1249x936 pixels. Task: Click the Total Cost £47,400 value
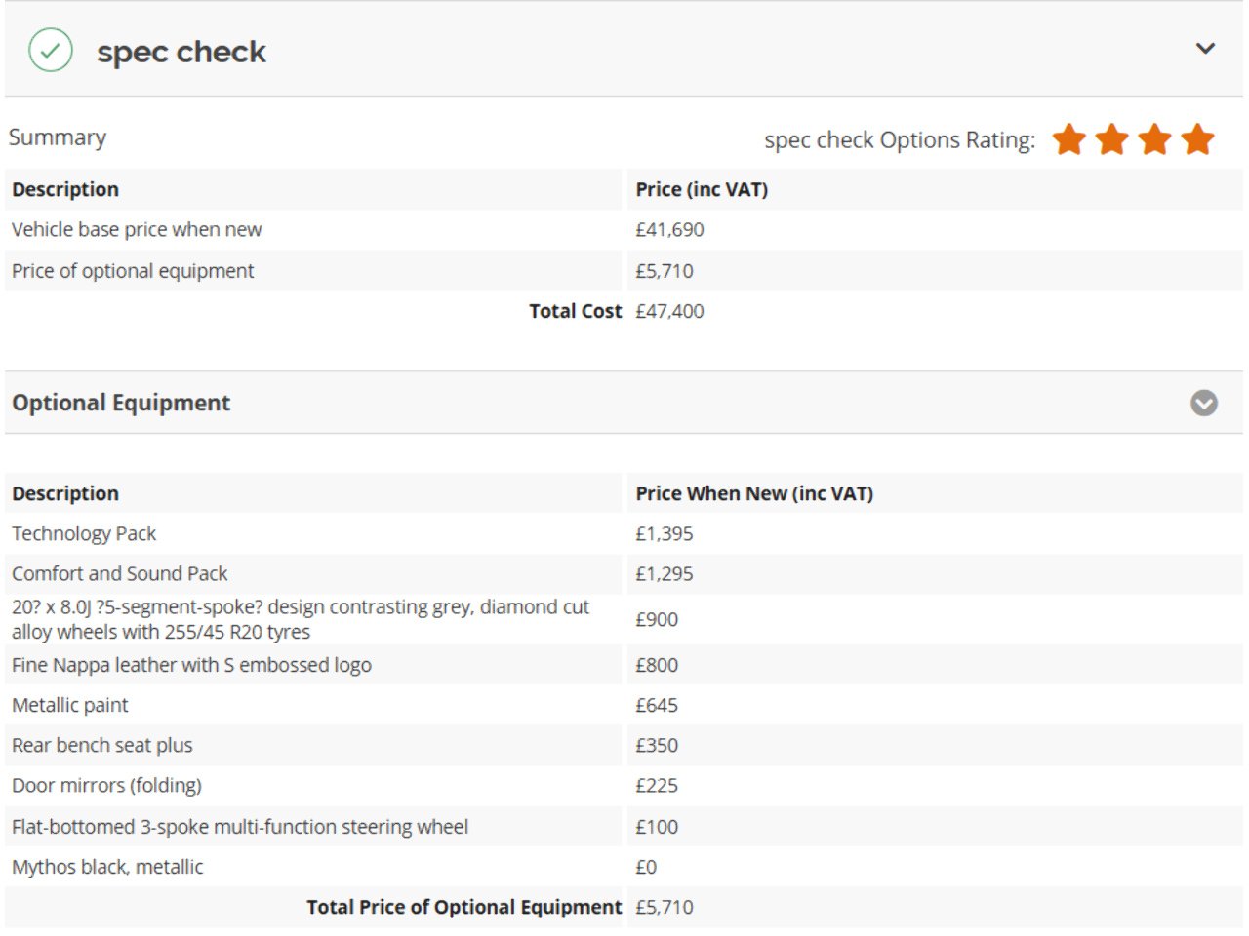669,311
